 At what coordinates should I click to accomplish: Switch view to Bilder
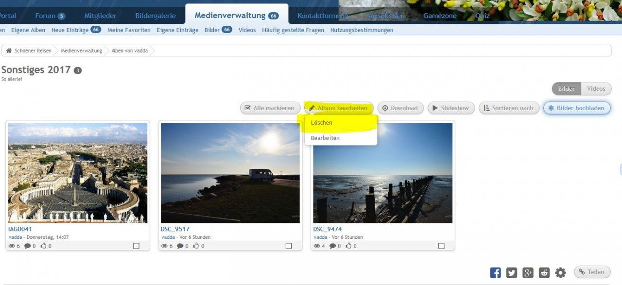567,88
